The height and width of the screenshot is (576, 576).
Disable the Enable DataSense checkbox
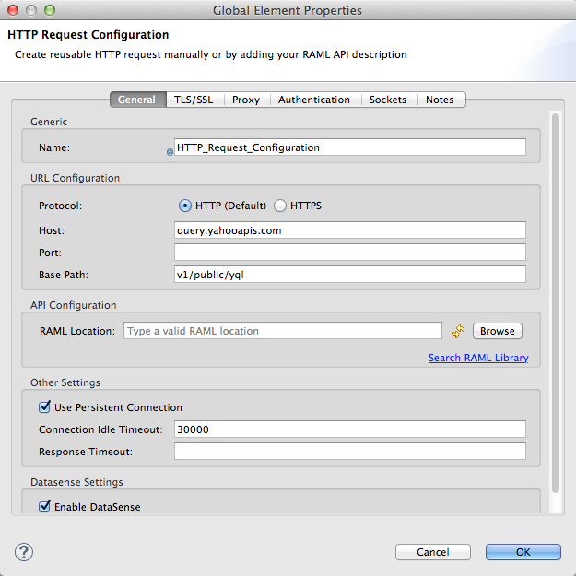coord(44,507)
